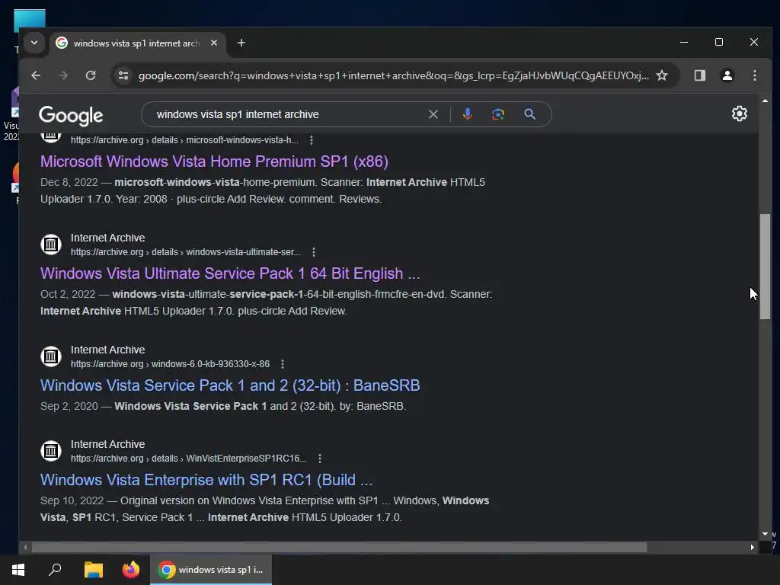Open Windows Vista Enterprise with SP1 RC1 result

click(x=206, y=480)
